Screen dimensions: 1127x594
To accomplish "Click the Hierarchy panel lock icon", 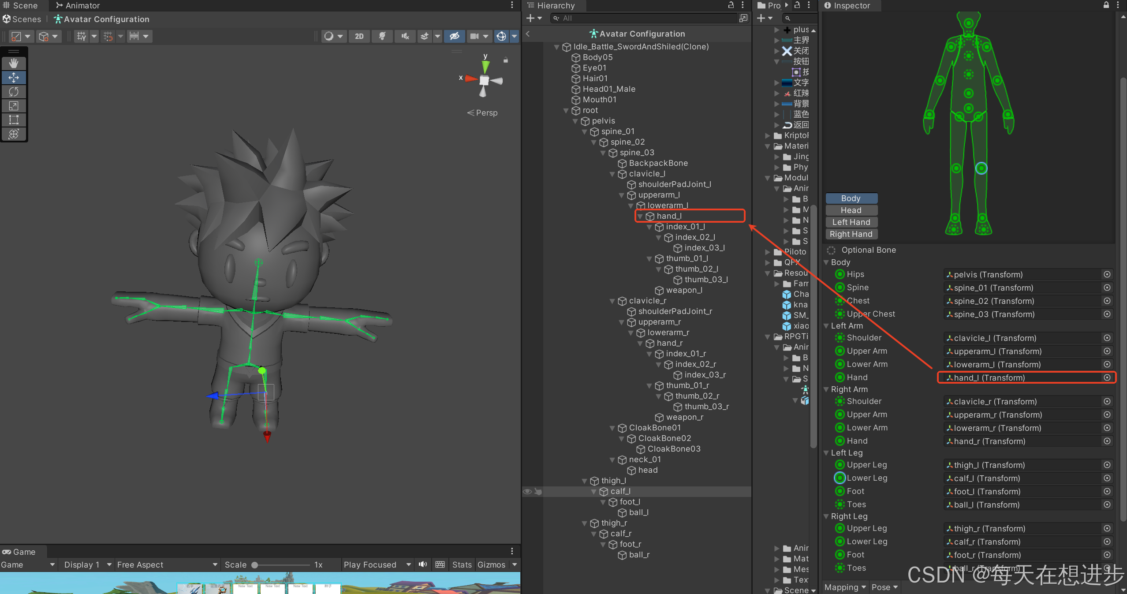I will coord(731,5).
